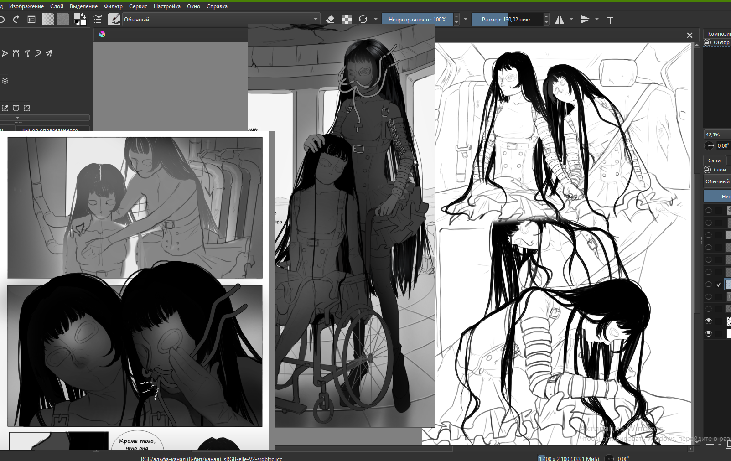Show the hidden top layer in list

pyautogui.click(x=709, y=210)
